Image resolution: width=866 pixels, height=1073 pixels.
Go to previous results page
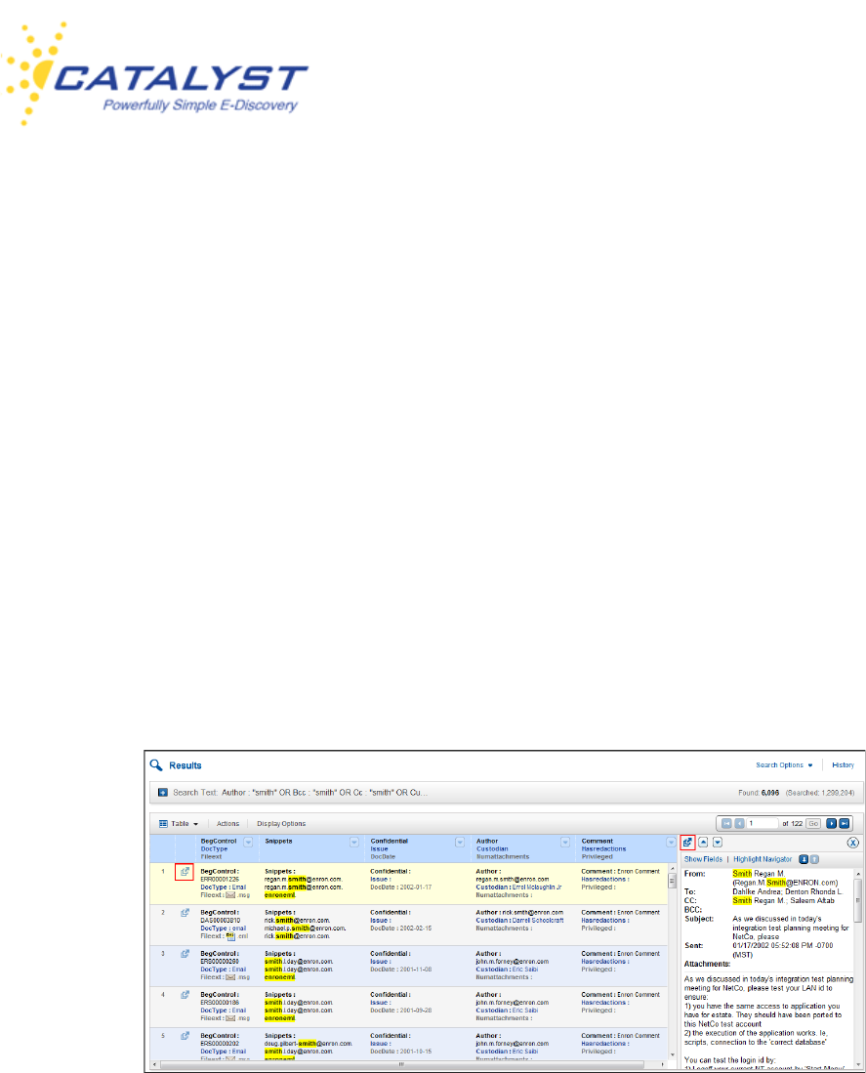[x=739, y=823]
